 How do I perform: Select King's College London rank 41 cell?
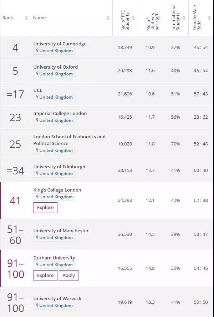[x=15, y=200]
